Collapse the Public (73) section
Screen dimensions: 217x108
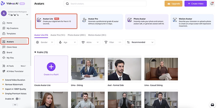coord(35,52)
